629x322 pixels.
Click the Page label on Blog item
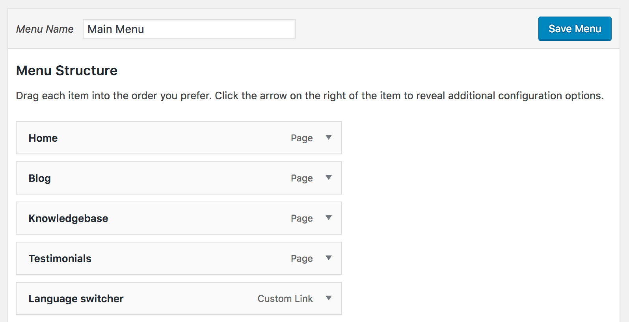[301, 178]
